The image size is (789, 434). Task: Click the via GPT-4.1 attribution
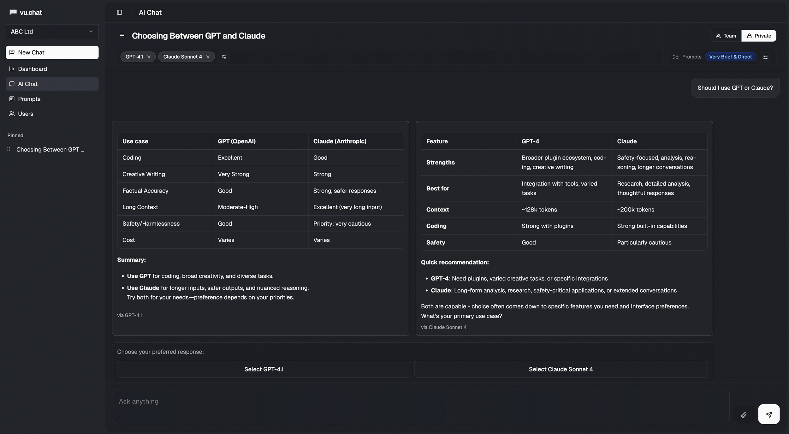click(129, 315)
